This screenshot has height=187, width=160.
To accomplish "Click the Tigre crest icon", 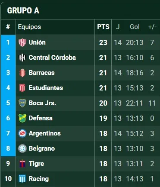I will point(22,164).
